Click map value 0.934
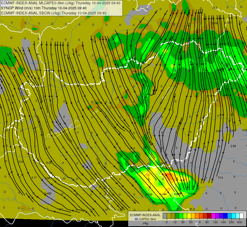 214,23
